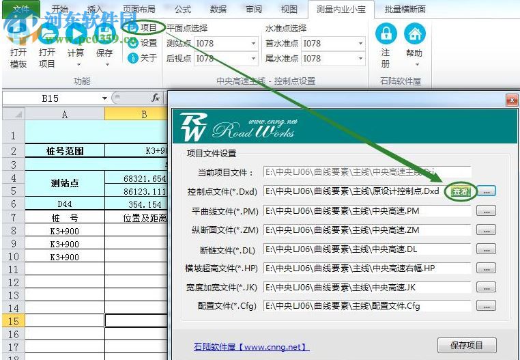Click the 查看 button for control points
The width and height of the screenshot is (520, 360).
point(461,191)
